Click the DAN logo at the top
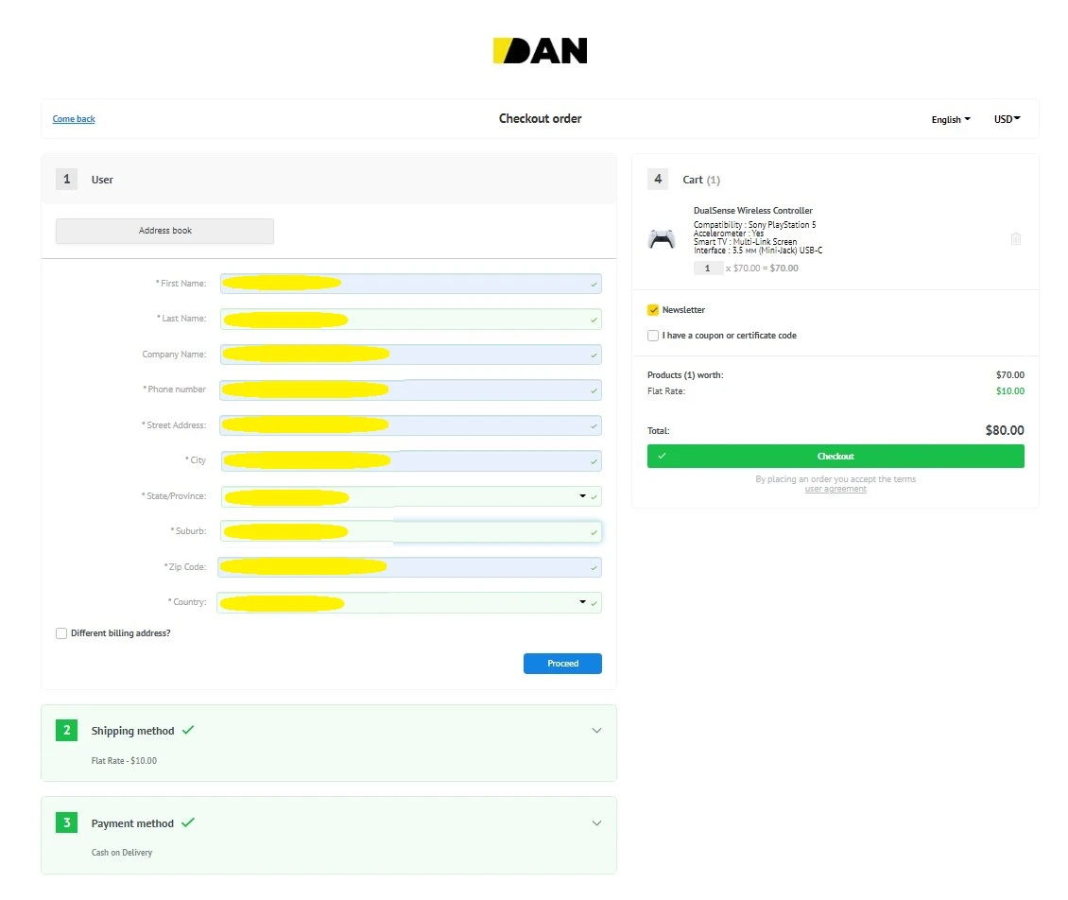 tap(540, 51)
